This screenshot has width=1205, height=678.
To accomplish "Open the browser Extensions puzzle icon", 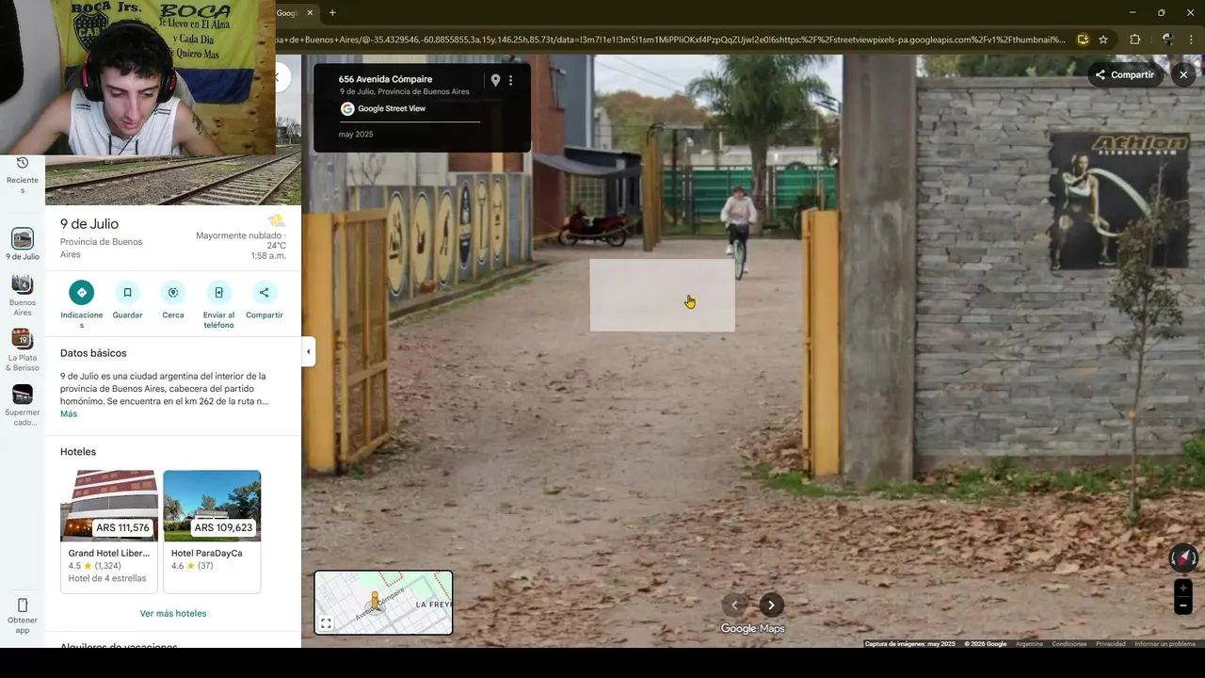I will coord(1134,40).
